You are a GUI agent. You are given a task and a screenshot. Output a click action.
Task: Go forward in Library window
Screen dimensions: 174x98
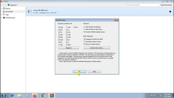coord(5,5)
